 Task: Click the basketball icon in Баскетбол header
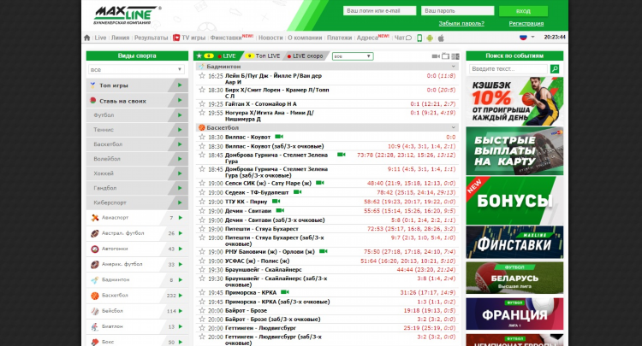click(x=201, y=127)
